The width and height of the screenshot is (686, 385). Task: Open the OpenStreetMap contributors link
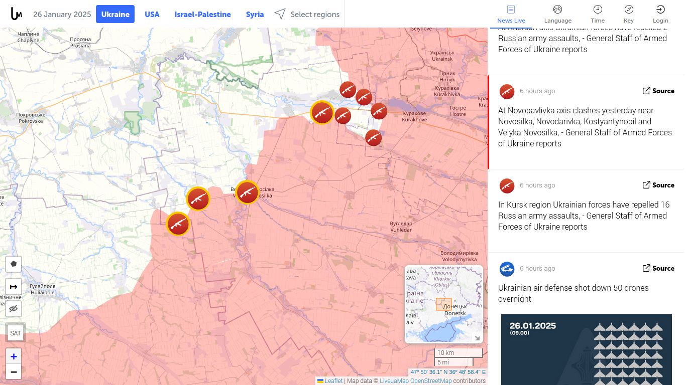(431, 381)
